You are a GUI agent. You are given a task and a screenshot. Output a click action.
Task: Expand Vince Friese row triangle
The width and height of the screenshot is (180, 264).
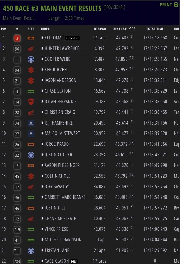pos(43,229)
